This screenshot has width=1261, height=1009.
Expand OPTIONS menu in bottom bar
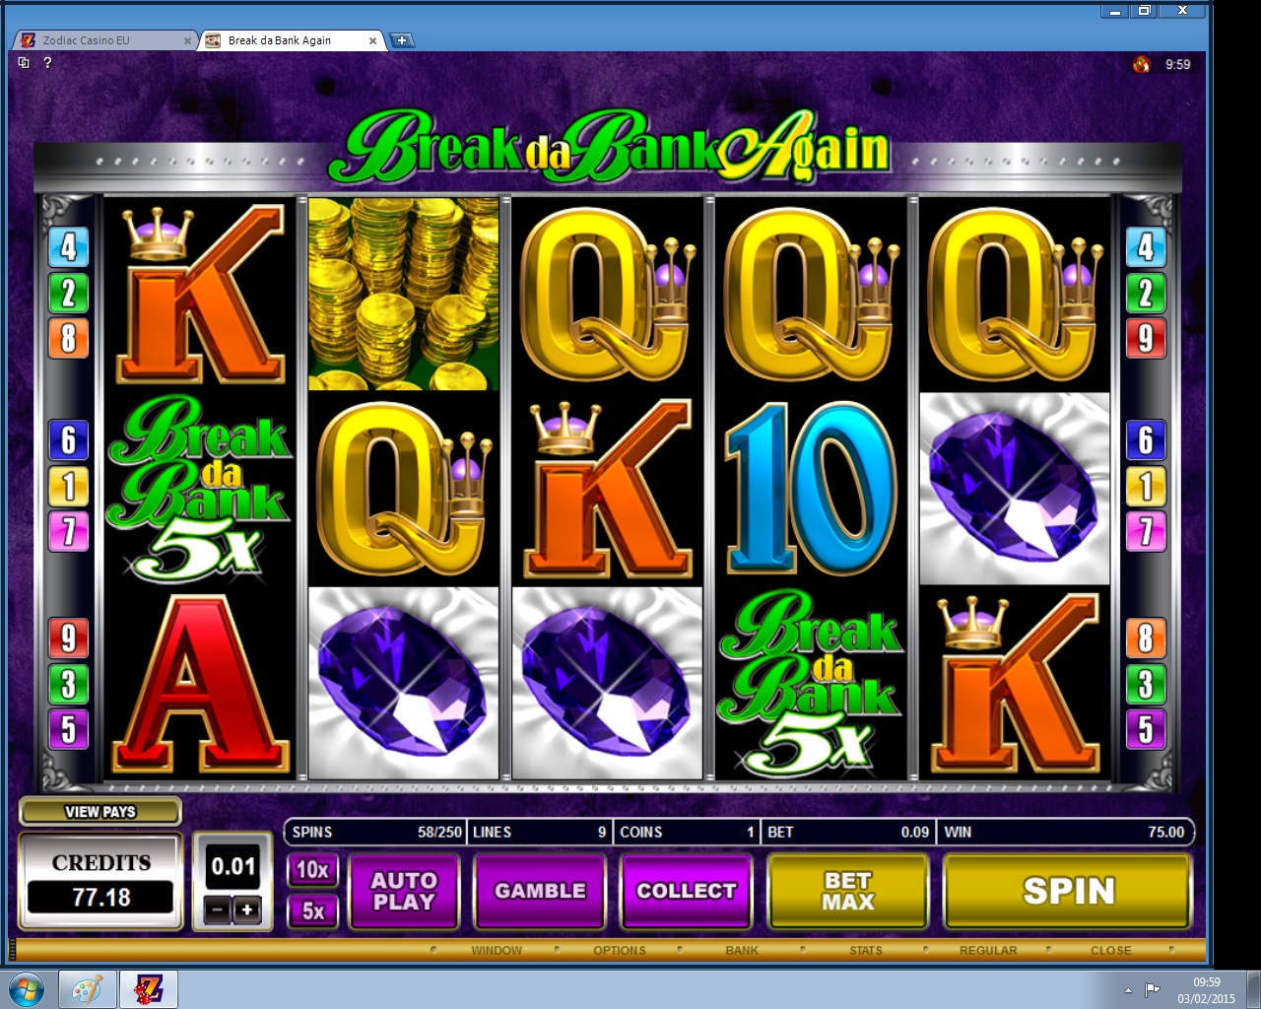(620, 951)
